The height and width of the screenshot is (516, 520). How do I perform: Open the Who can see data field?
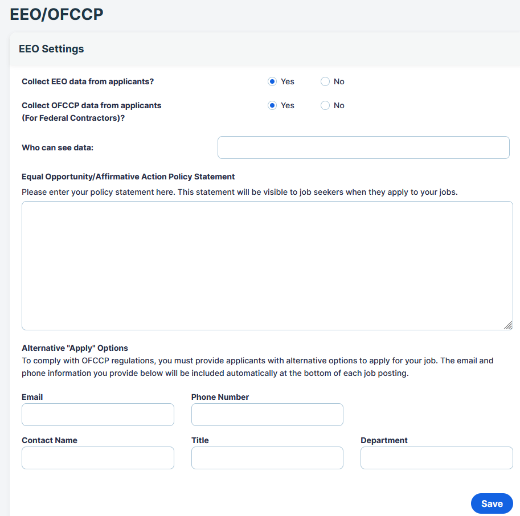[363, 148]
